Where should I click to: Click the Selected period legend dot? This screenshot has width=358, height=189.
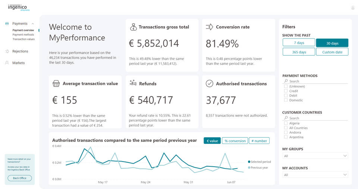pyautogui.click(x=249, y=162)
